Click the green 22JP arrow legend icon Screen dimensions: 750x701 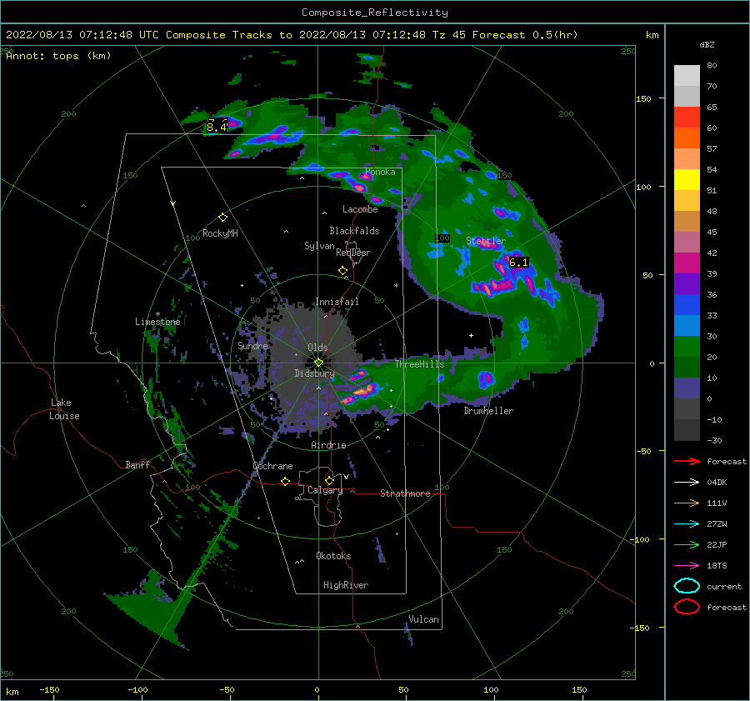[x=687, y=544]
